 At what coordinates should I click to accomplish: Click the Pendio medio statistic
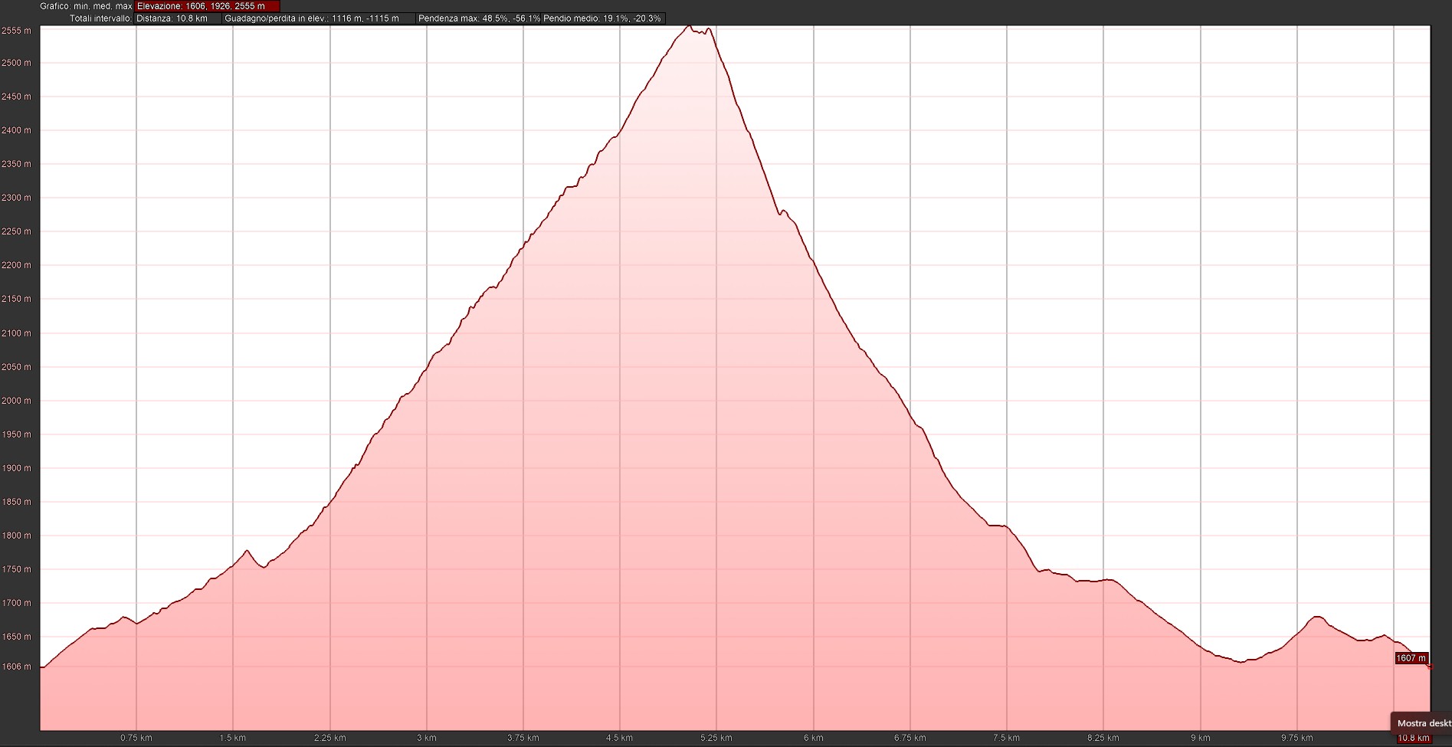(602, 18)
